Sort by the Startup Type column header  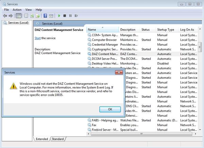click(x=167, y=30)
